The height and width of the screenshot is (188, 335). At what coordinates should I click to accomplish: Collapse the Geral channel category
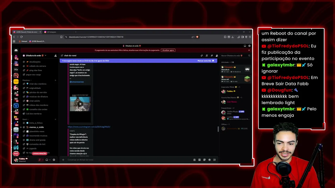25,119
